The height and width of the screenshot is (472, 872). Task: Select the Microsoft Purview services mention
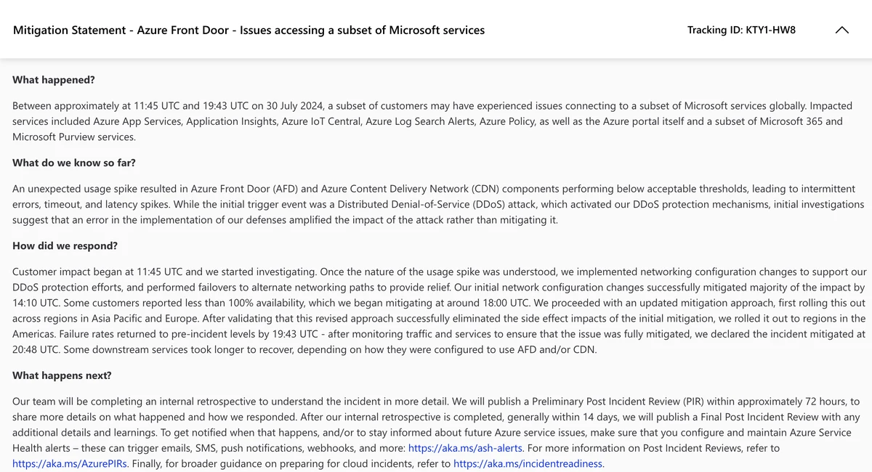tap(66, 137)
